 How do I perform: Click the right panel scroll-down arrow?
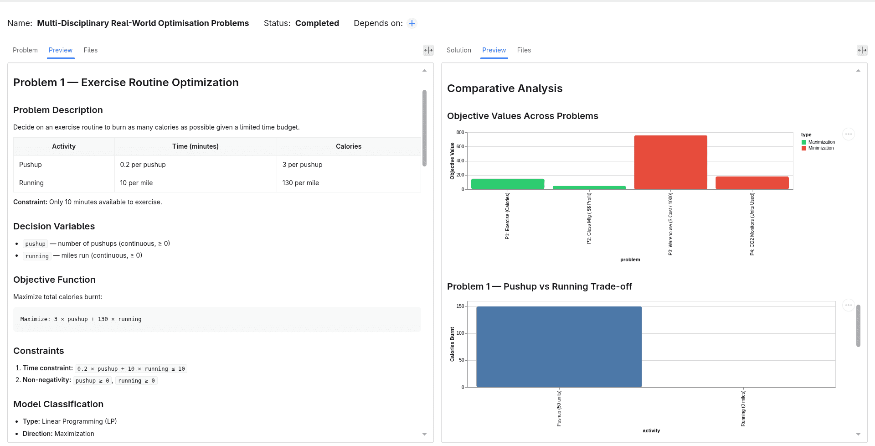tap(858, 435)
